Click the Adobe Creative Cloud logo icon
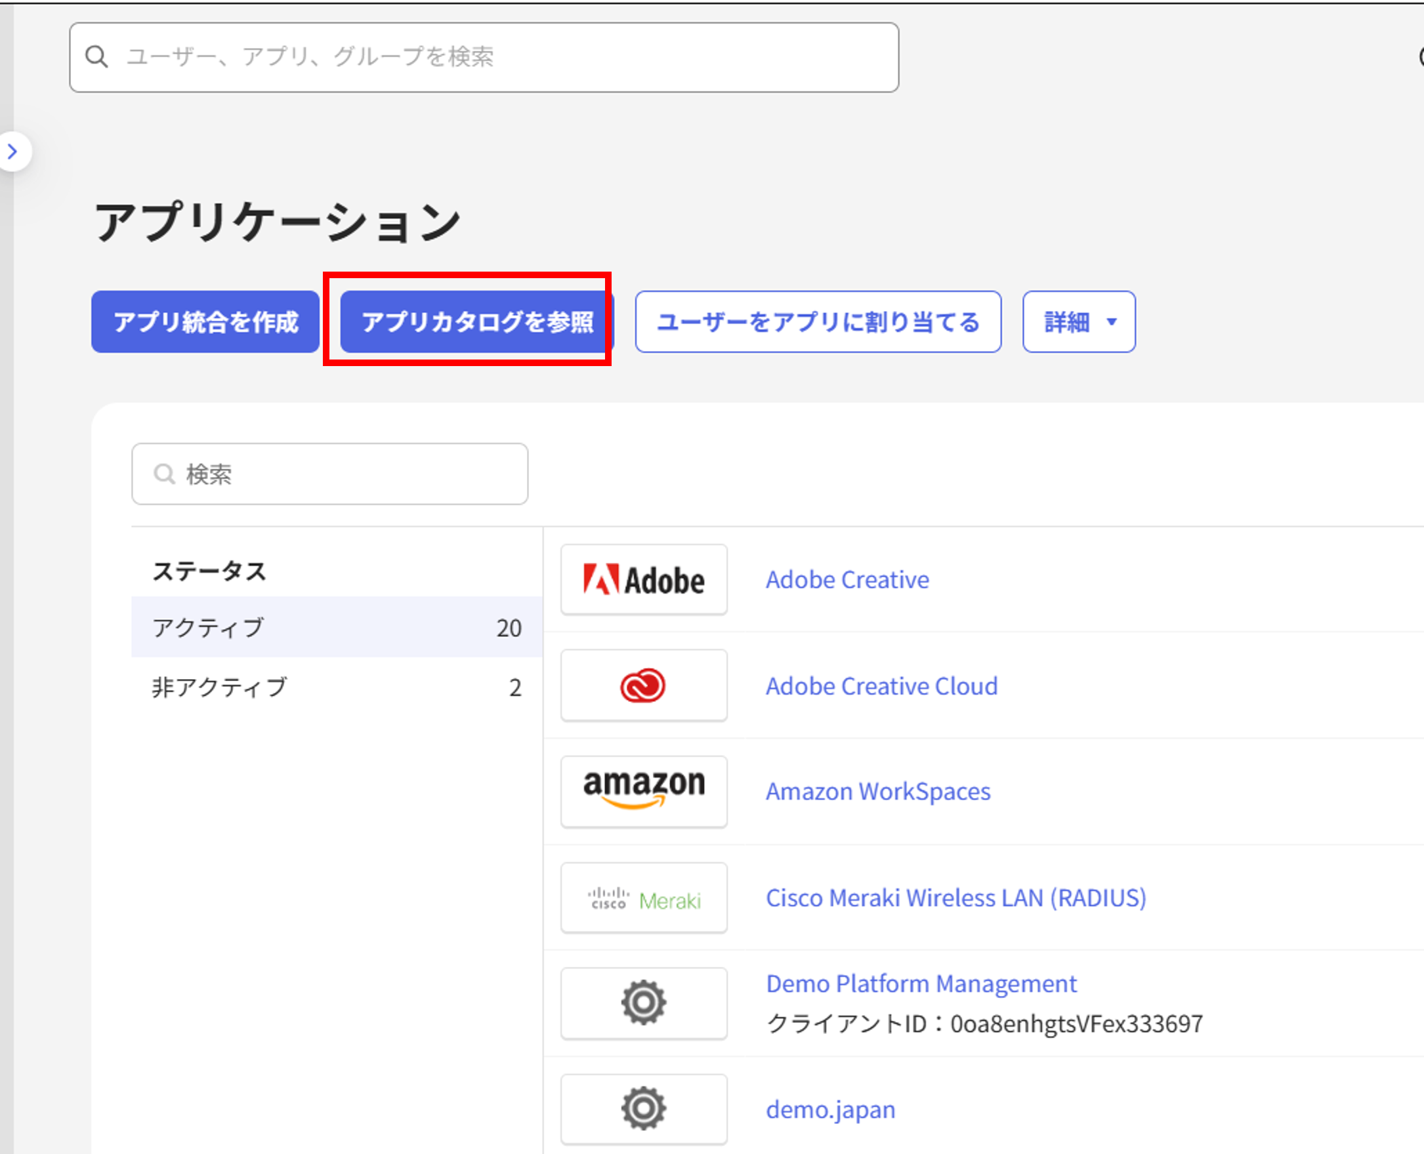 pos(643,686)
